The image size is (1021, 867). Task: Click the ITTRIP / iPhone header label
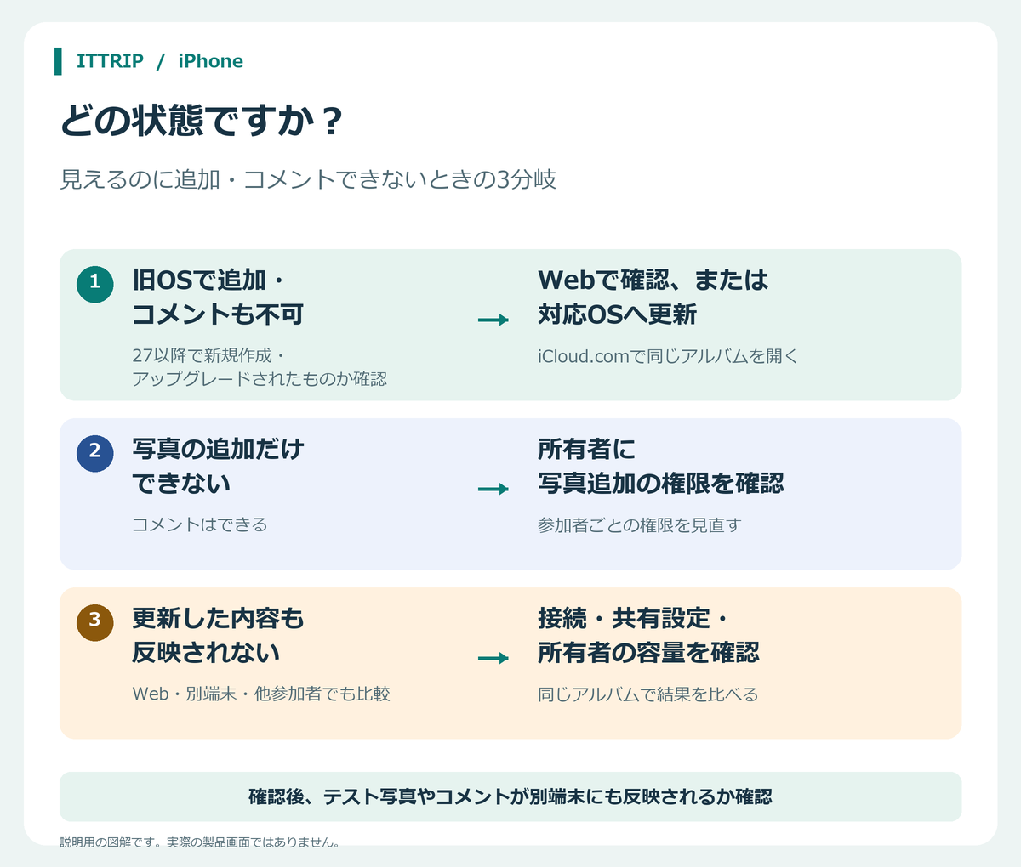coord(160,61)
